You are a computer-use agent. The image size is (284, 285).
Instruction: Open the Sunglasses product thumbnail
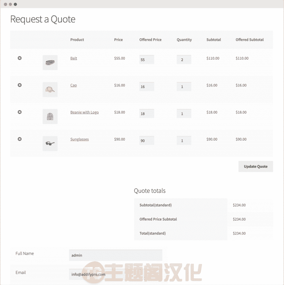[x=50, y=143]
